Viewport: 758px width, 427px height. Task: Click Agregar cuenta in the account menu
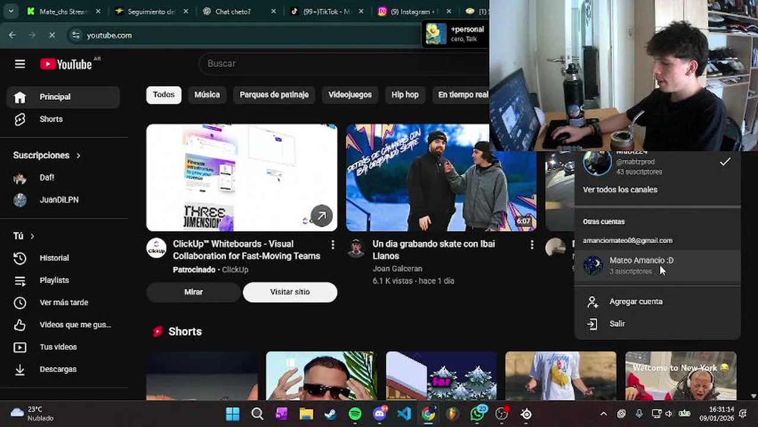[x=657, y=302]
